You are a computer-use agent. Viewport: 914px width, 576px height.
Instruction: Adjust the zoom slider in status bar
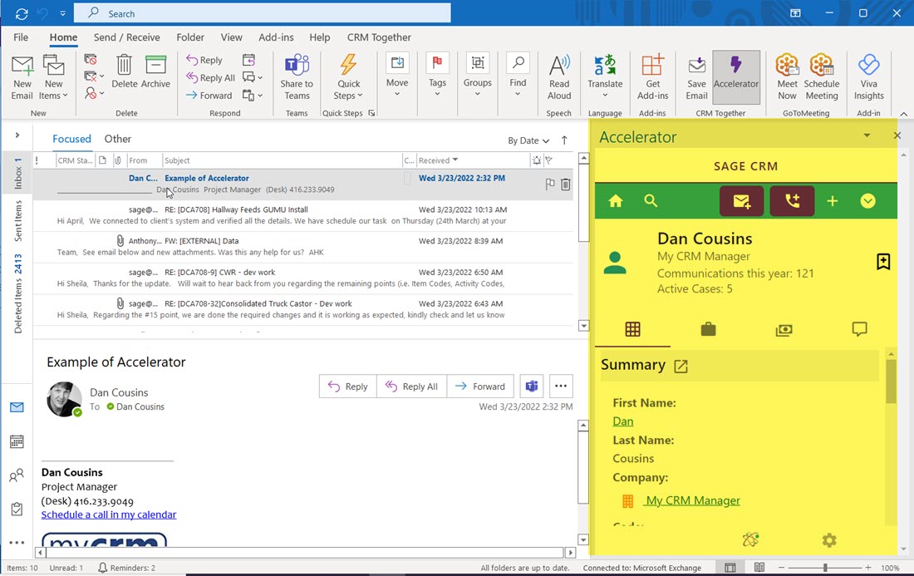pyautogui.click(x=825, y=567)
